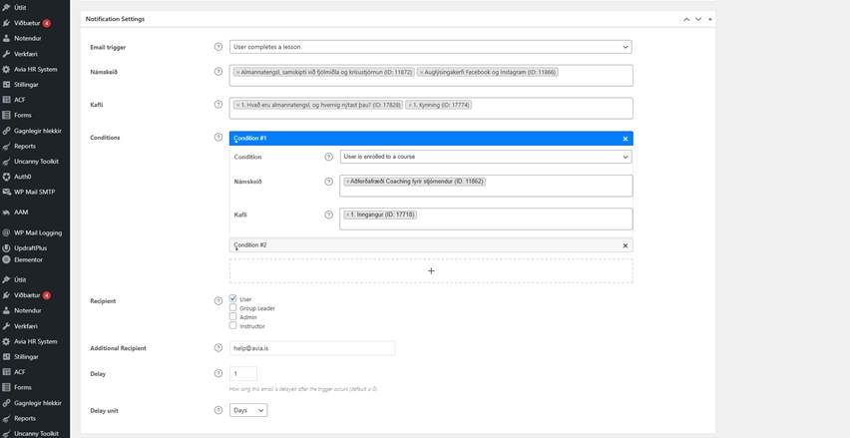Delete Condition #2 using its X icon

tap(626, 245)
